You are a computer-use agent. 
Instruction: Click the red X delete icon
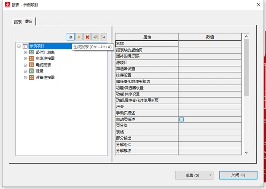[x=87, y=37]
